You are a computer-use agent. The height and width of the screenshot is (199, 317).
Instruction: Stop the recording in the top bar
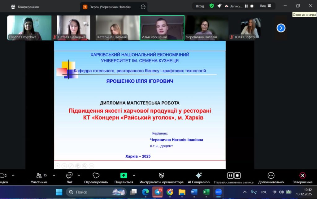click(x=252, y=6)
